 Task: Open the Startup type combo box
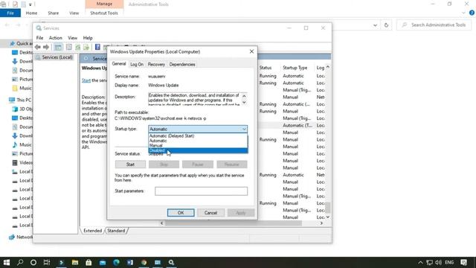pyautogui.click(x=198, y=129)
